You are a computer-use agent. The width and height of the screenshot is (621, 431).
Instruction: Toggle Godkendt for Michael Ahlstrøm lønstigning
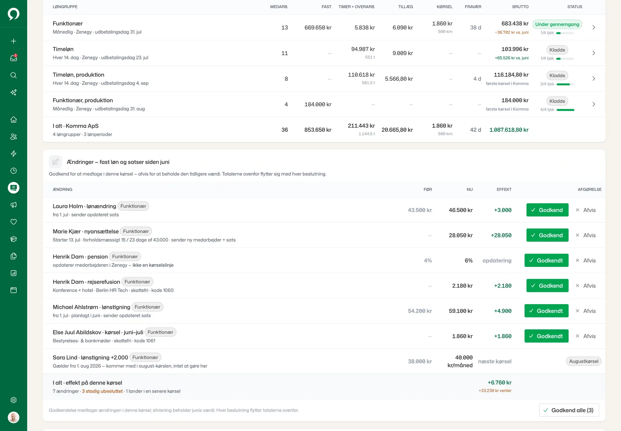point(546,311)
